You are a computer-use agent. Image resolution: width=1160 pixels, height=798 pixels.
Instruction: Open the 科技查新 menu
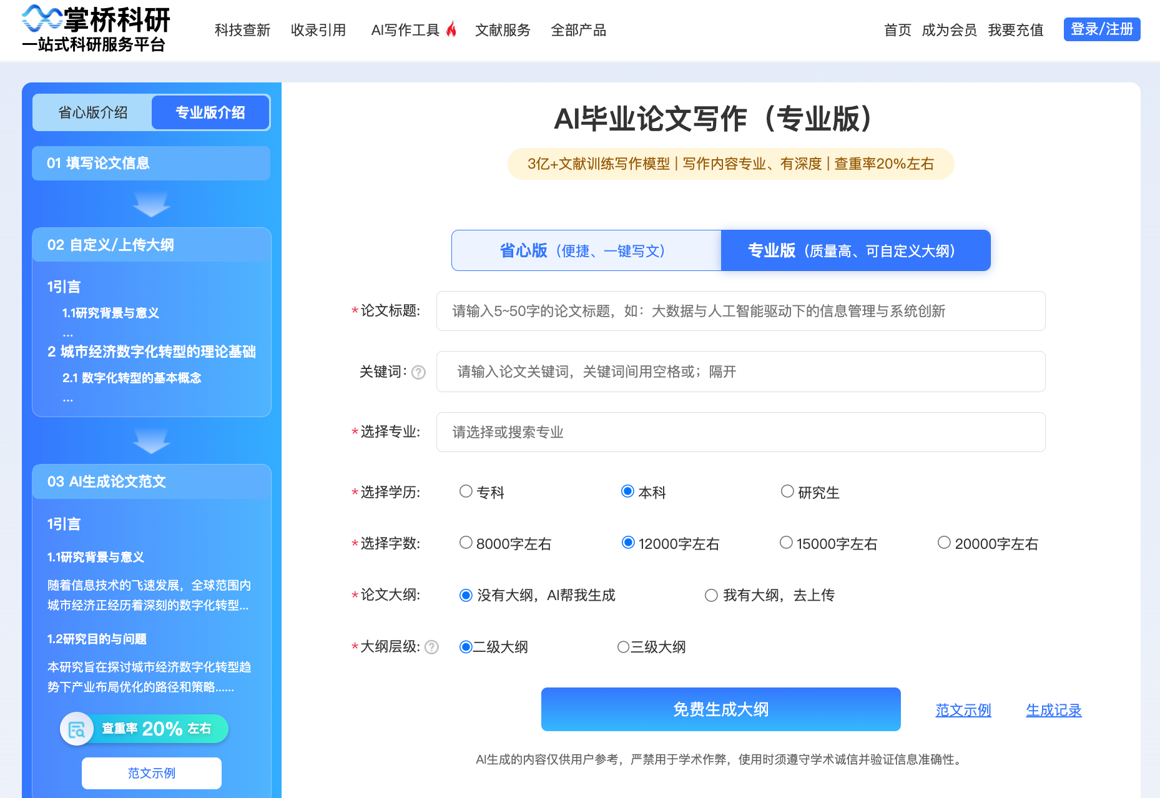pos(242,30)
